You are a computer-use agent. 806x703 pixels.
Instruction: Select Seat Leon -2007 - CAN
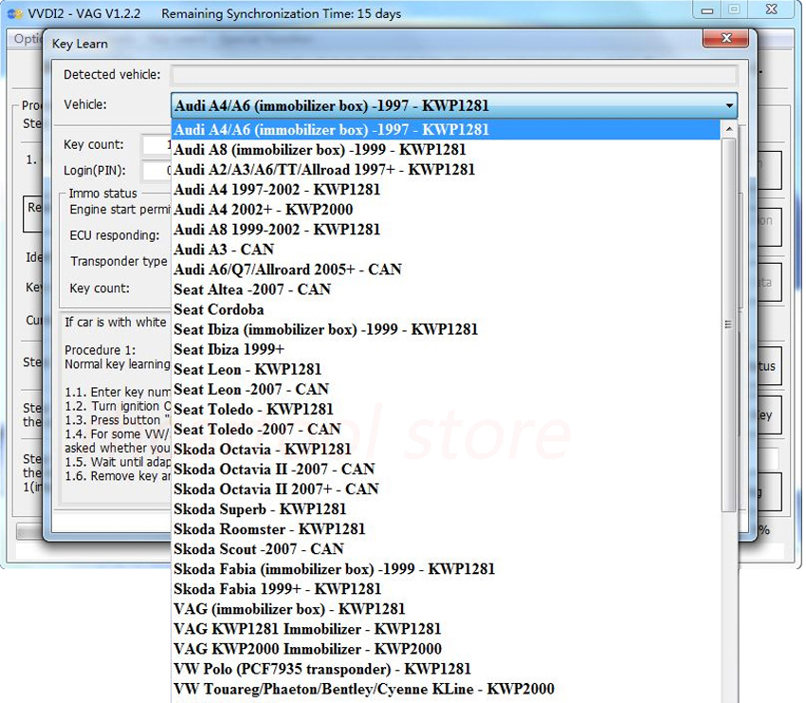click(446, 389)
